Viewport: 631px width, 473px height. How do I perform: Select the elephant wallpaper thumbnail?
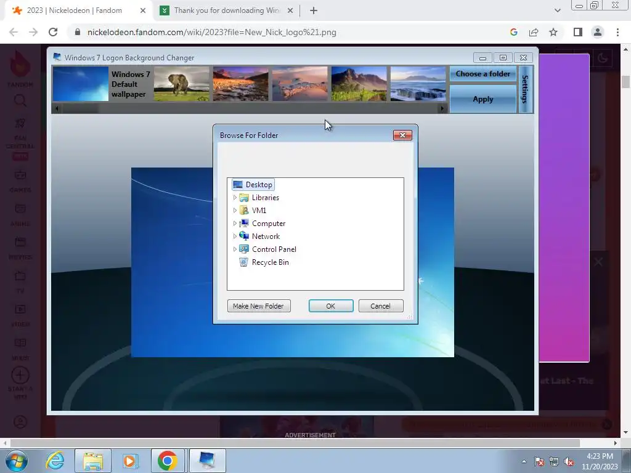[x=182, y=84]
